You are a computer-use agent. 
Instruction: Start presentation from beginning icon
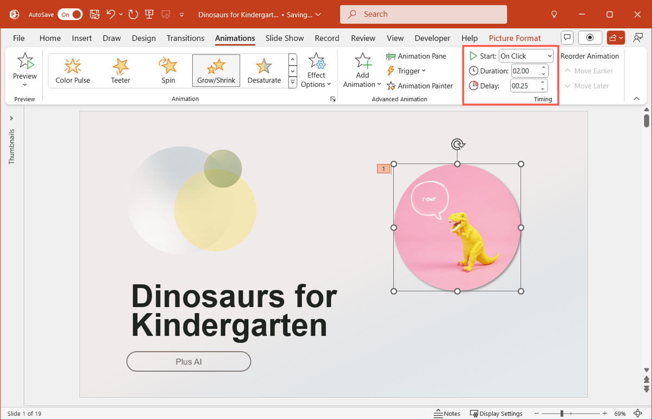(x=149, y=15)
